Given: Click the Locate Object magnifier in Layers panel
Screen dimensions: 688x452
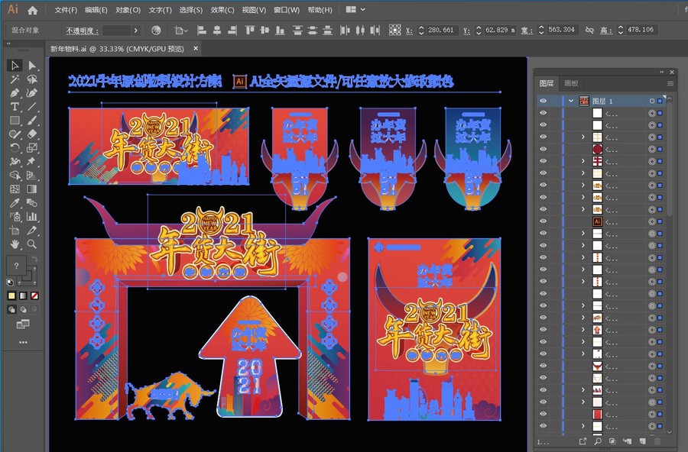Looking at the screenshot, I should tap(598, 441).
